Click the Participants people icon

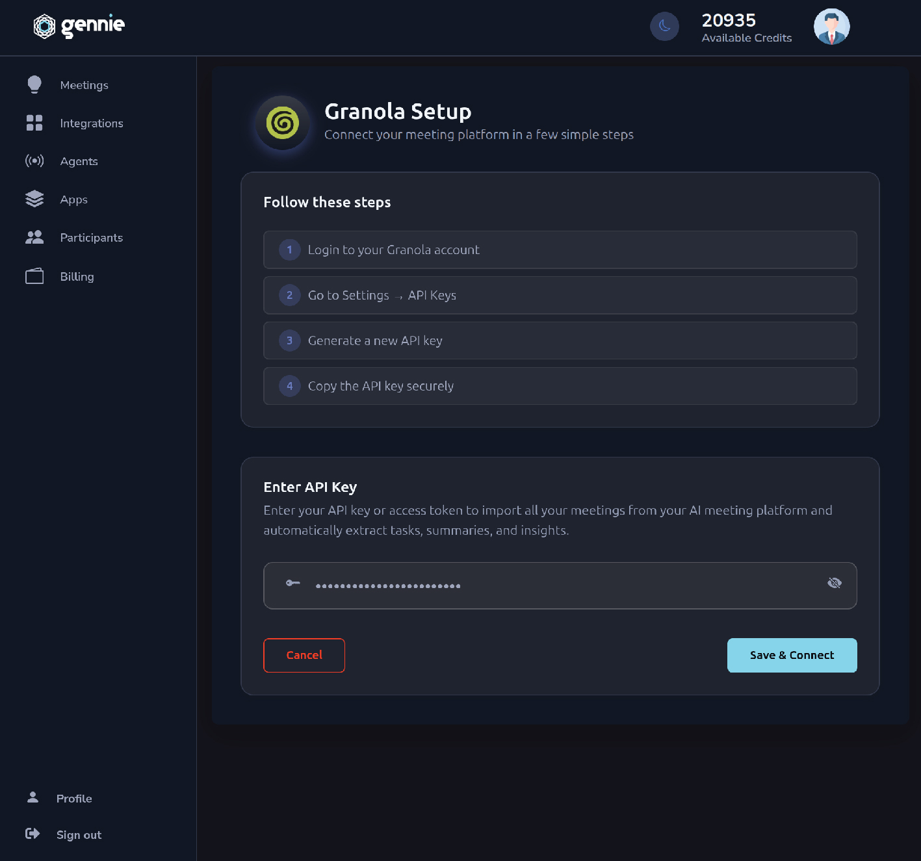click(34, 237)
